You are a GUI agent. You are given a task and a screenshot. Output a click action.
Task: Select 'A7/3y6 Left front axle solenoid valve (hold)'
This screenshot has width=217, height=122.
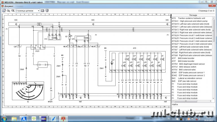tap(192, 47)
